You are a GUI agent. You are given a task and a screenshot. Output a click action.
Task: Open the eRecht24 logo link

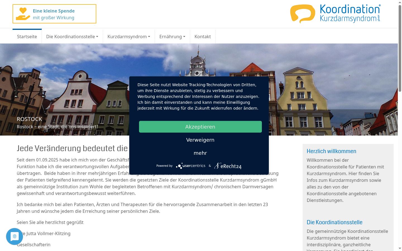(x=228, y=166)
